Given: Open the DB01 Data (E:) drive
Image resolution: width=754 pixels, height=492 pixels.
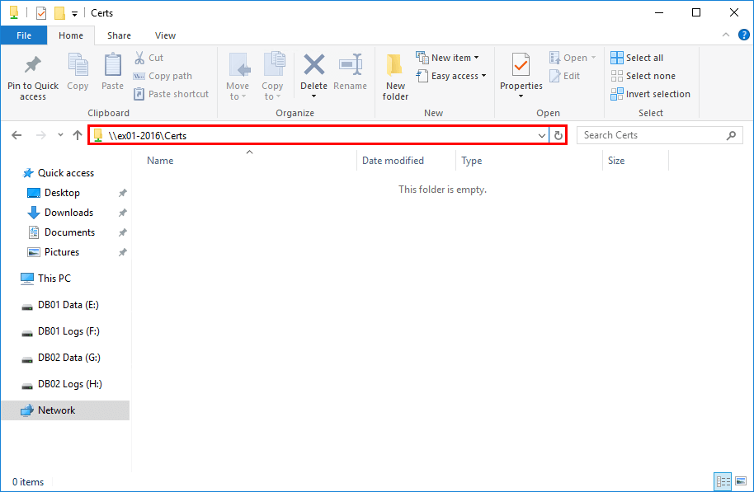Looking at the screenshot, I should pyautogui.click(x=68, y=305).
